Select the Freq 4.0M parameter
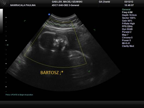Image resolution: width=144 pixels, height=108 pixels. pyautogui.click(x=127, y=12)
